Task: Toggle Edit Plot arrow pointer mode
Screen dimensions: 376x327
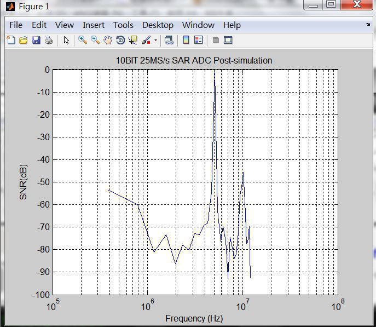Action: (66, 40)
